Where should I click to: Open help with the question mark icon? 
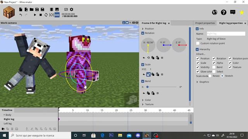224,12
